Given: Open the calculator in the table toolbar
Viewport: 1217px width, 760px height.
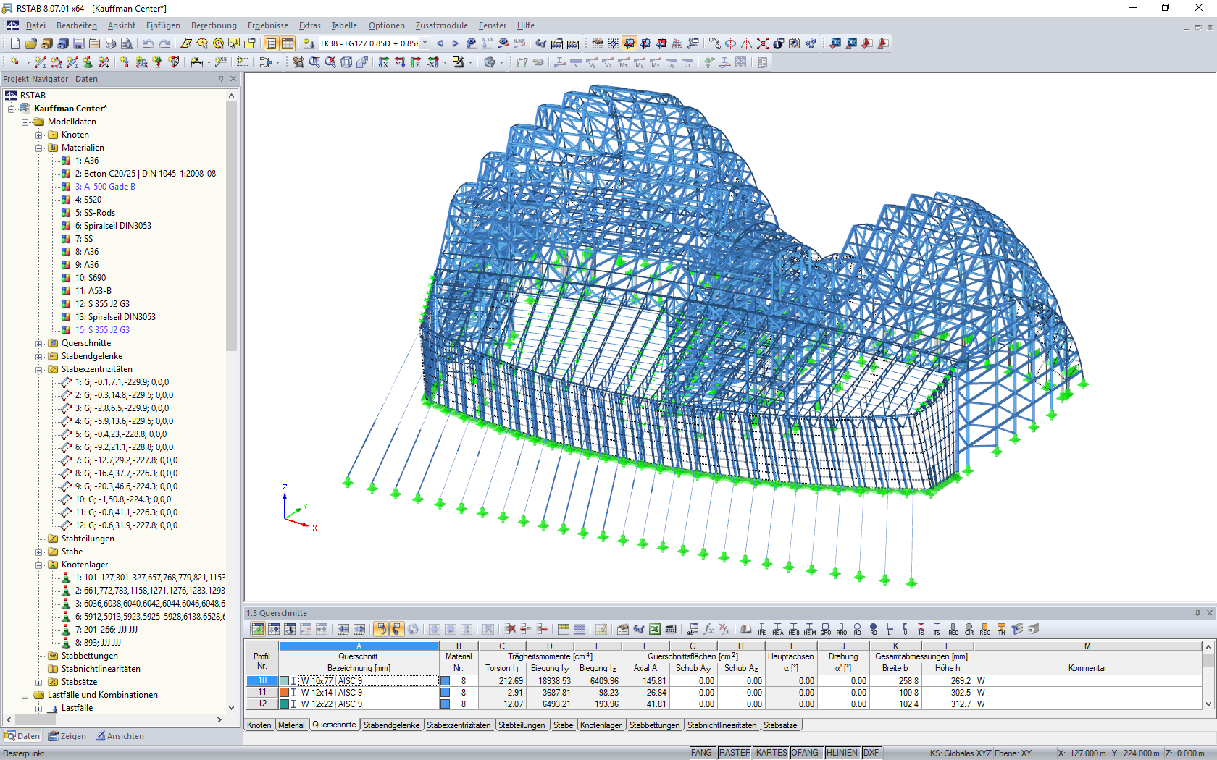Looking at the screenshot, I should (671, 630).
